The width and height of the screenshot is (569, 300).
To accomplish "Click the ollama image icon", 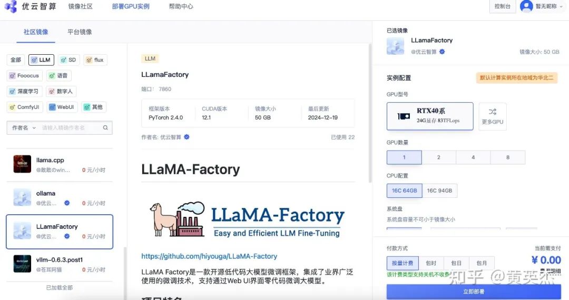I will coord(22,197).
